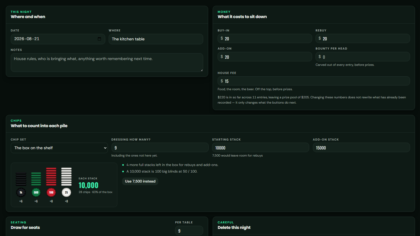This screenshot has height=236, width=420.
Task: Click the black 1k chip icon
Action: pos(21,192)
